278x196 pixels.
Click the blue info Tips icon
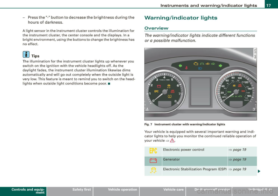[26, 54]
